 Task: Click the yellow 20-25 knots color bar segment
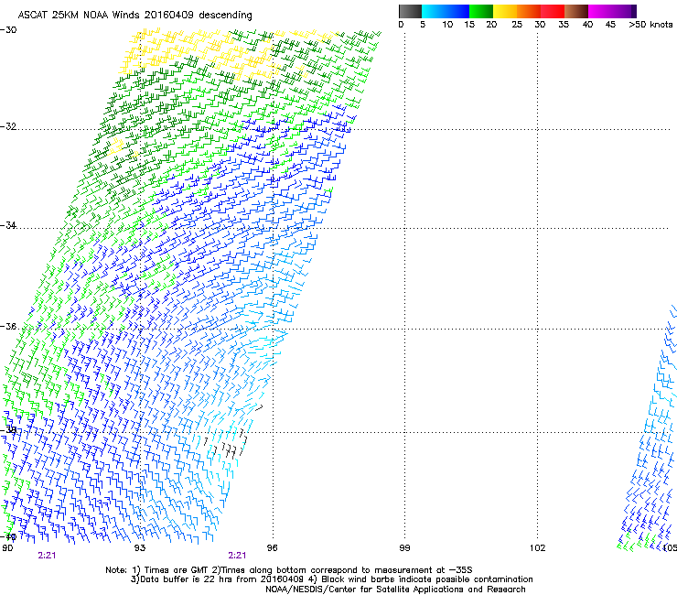[x=505, y=11]
